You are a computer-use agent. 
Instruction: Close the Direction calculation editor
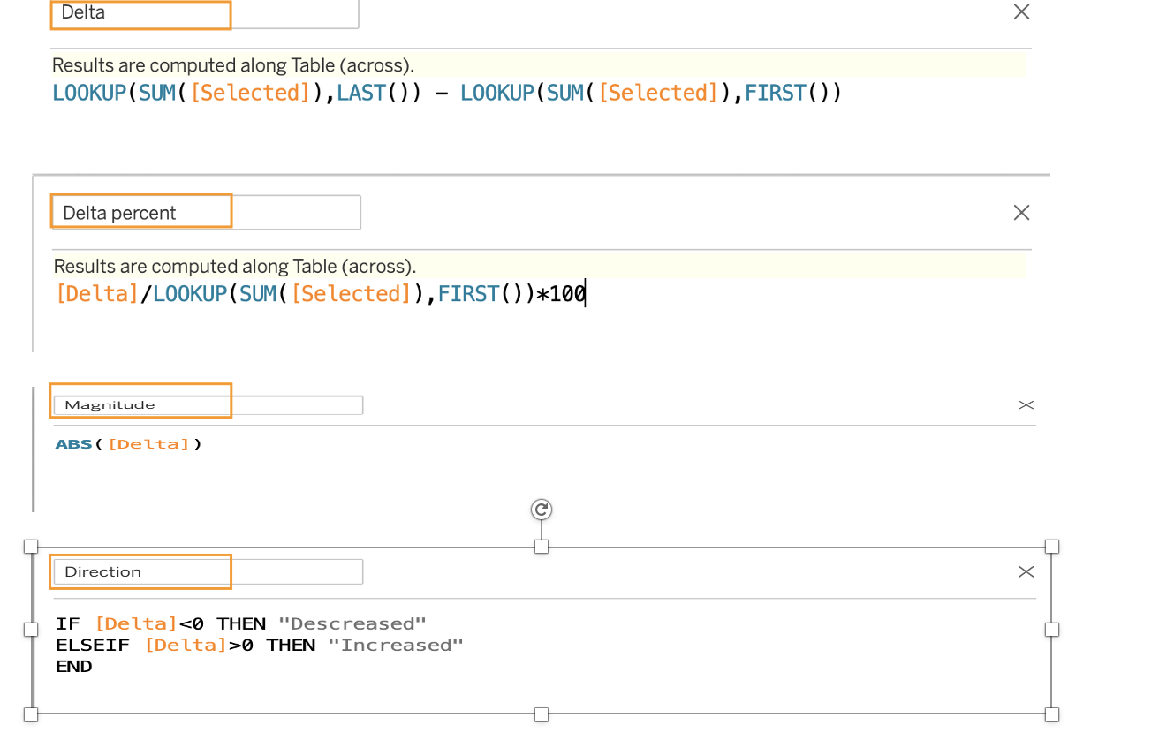(x=1026, y=572)
